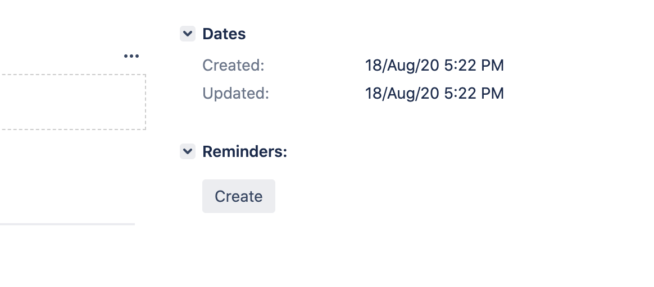Add a new reminder with Create
This screenshot has width=654, height=287.
click(x=239, y=196)
